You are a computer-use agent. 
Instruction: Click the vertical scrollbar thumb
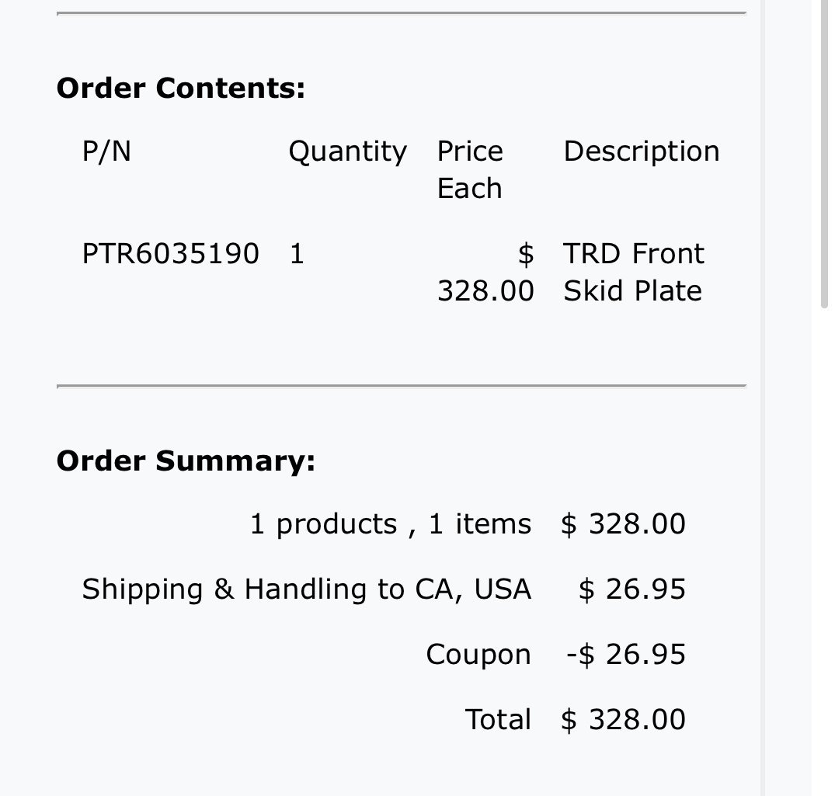[824, 153]
